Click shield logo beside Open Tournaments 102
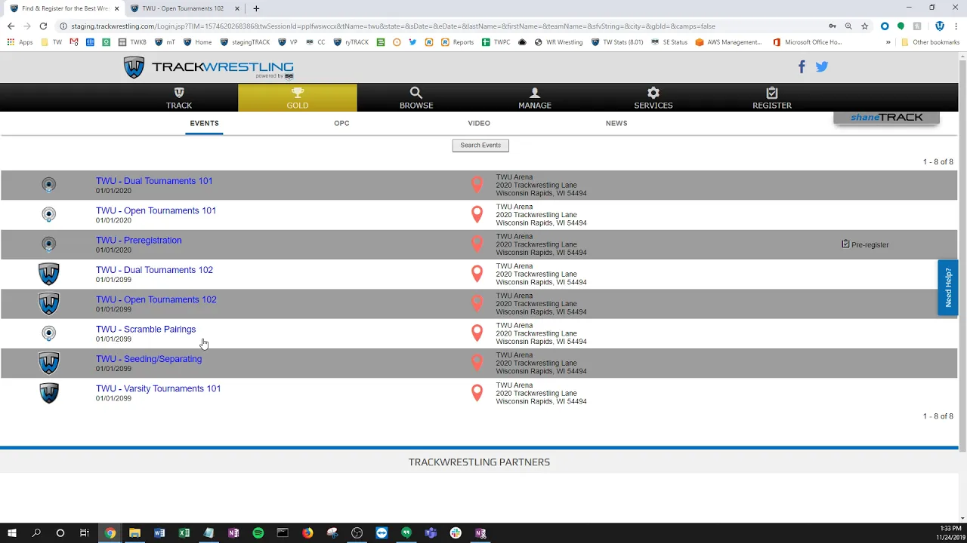 click(48, 303)
